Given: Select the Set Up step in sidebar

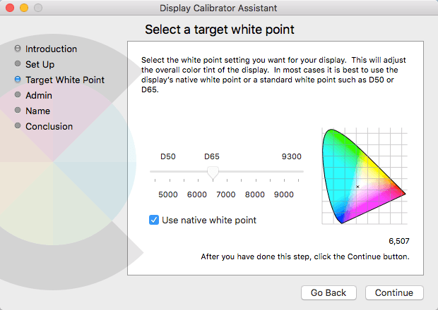Looking at the screenshot, I should 40,64.
